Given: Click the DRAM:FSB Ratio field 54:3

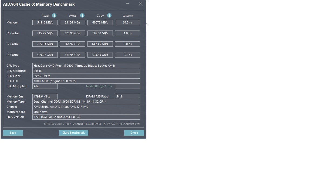Looking at the screenshot, I should coord(128,96).
